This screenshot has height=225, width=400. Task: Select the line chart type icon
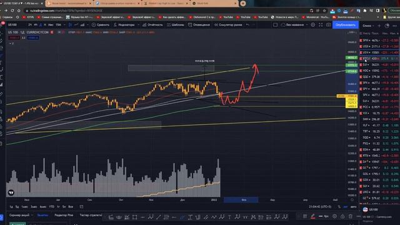[76, 25]
